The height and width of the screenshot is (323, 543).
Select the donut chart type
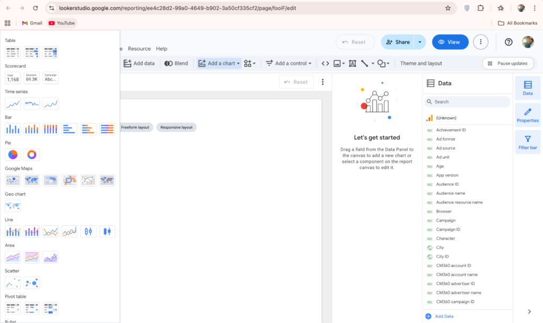(32, 155)
